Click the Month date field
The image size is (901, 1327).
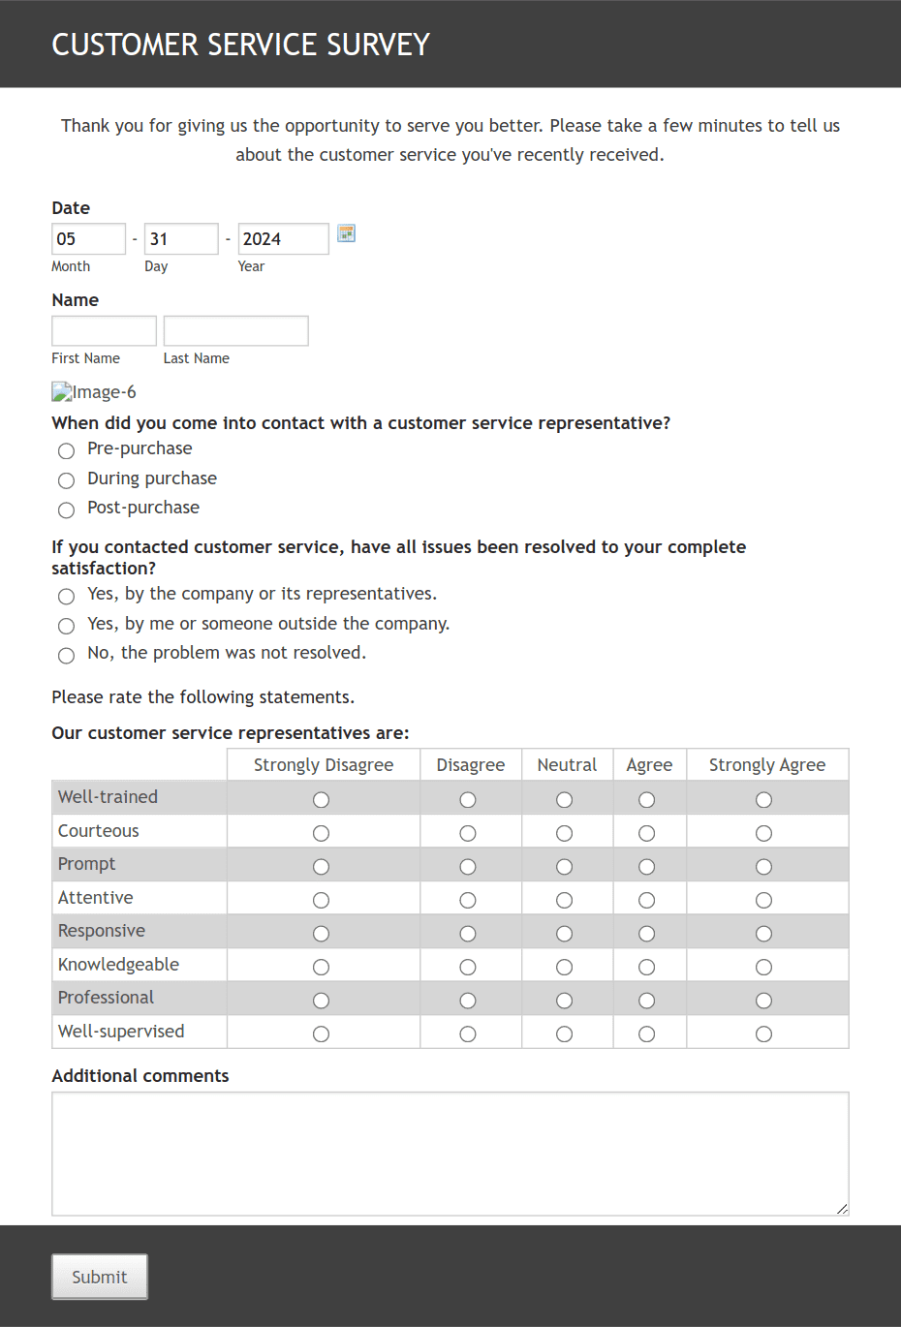[88, 238]
